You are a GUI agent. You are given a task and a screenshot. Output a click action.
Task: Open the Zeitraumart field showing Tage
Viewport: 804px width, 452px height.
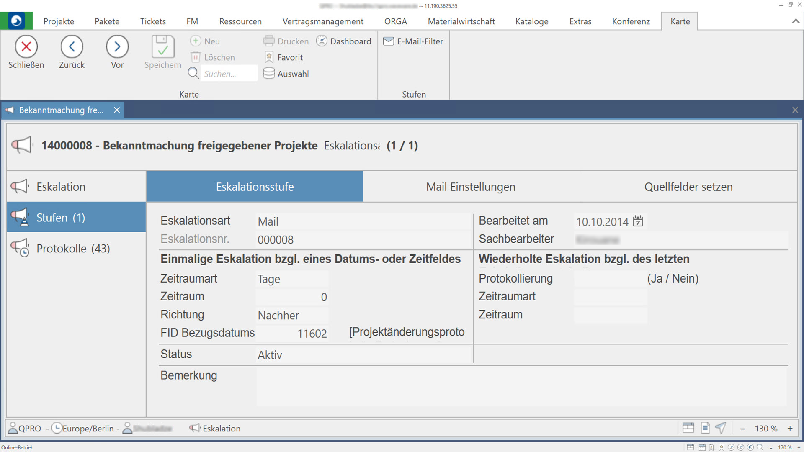[292, 279]
